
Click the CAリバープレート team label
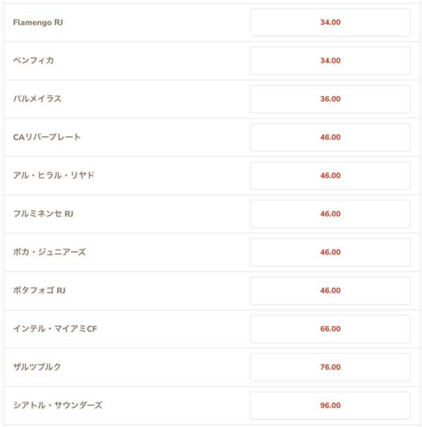(47, 137)
